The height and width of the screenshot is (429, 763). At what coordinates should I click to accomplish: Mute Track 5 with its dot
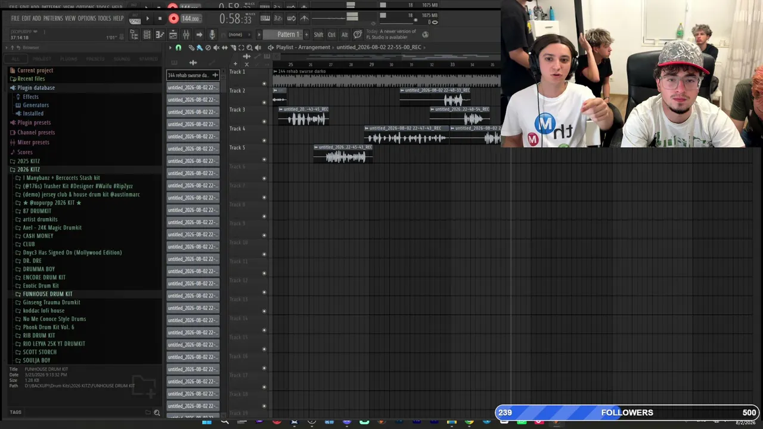tap(264, 160)
